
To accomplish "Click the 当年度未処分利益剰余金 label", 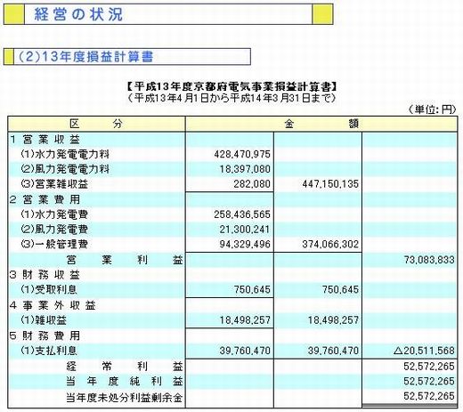I will pyautogui.click(x=124, y=398).
